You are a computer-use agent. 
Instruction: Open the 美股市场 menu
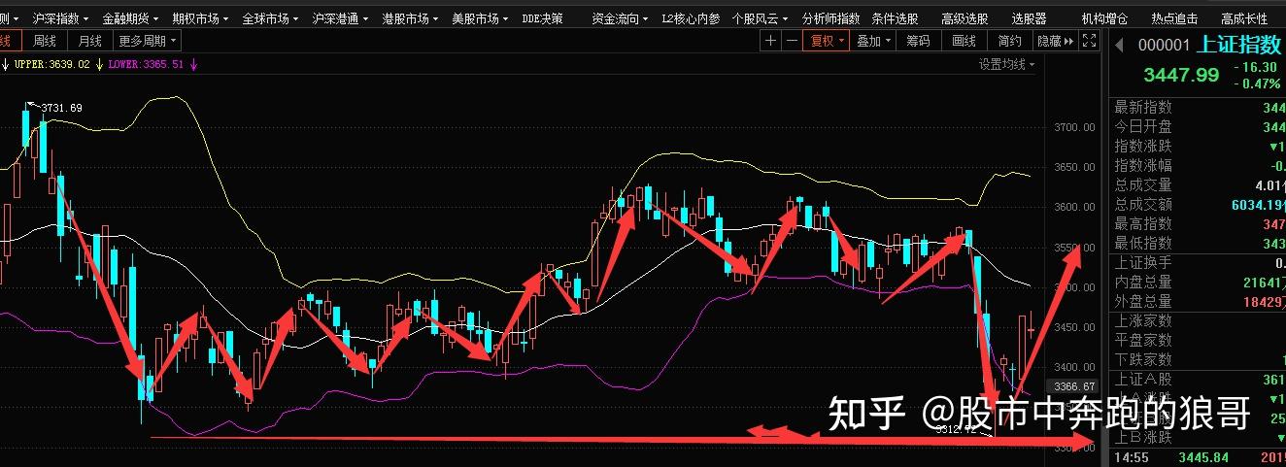[x=480, y=18]
